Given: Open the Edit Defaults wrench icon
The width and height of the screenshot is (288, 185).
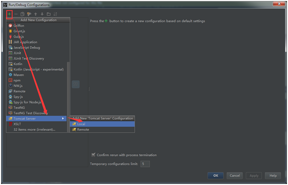Looking at the screenshot, I should [x=29, y=14].
